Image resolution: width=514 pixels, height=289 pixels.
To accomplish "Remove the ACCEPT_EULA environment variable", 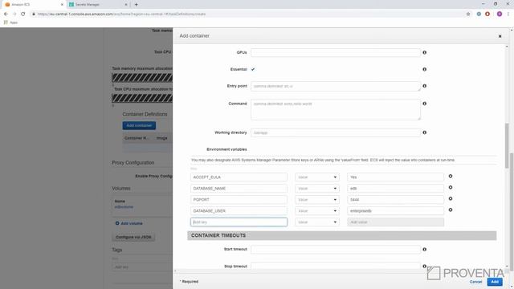I will click(451, 177).
